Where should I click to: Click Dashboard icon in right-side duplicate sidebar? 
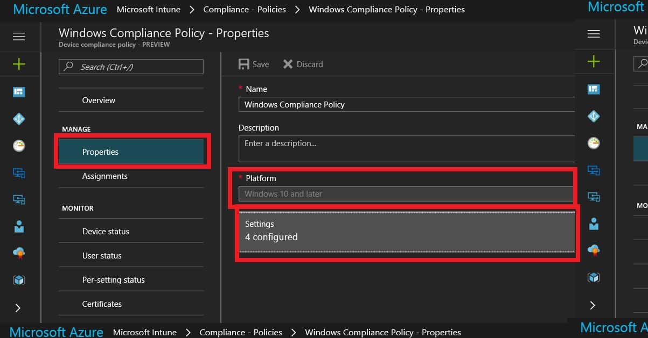(x=594, y=89)
